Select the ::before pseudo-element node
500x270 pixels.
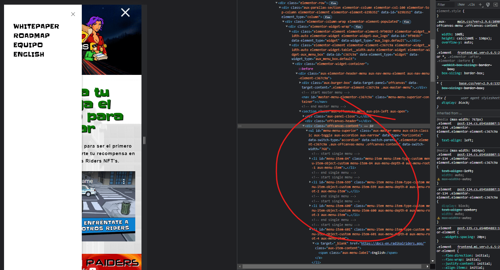click(x=306, y=69)
